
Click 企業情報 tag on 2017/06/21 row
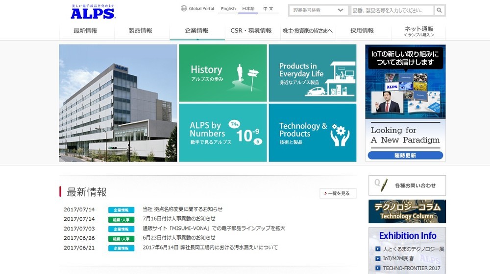click(121, 248)
